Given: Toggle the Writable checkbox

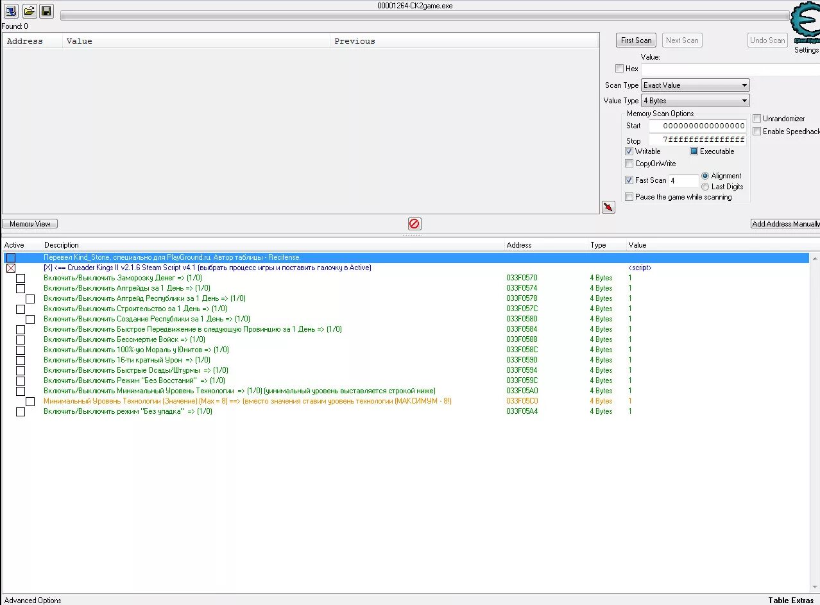Looking at the screenshot, I should point(629,151).
